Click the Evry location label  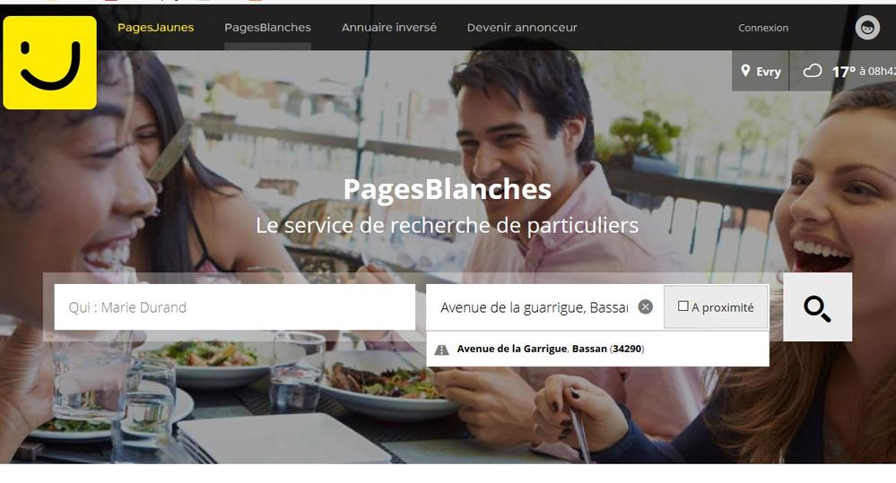tap(768, 72)
